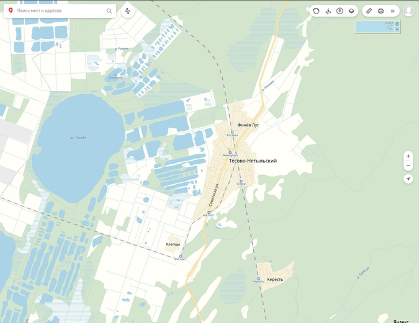
Task: Click the Yandex Maps red pin logo
Action: [x=11, y=11]
